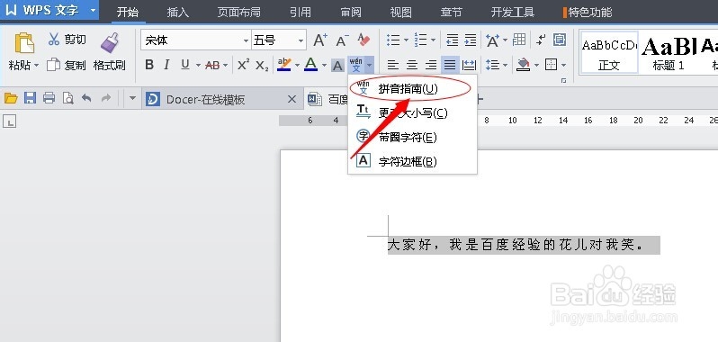This screenshot has height=342, width=718.
Task: Select the Format Painter (格式刷) brush
Action: point(110,43)
